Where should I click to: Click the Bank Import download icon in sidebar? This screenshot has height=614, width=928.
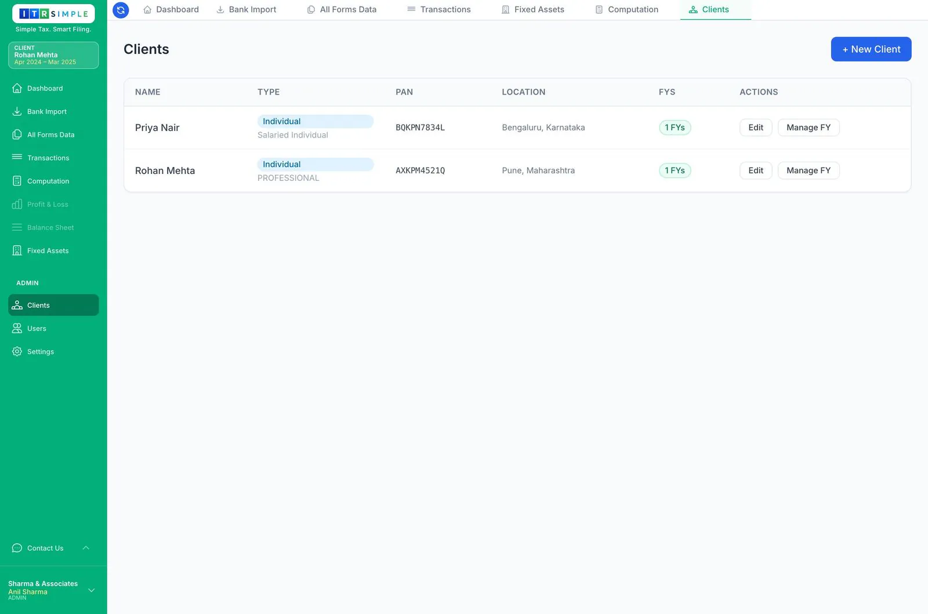point(17,111)
